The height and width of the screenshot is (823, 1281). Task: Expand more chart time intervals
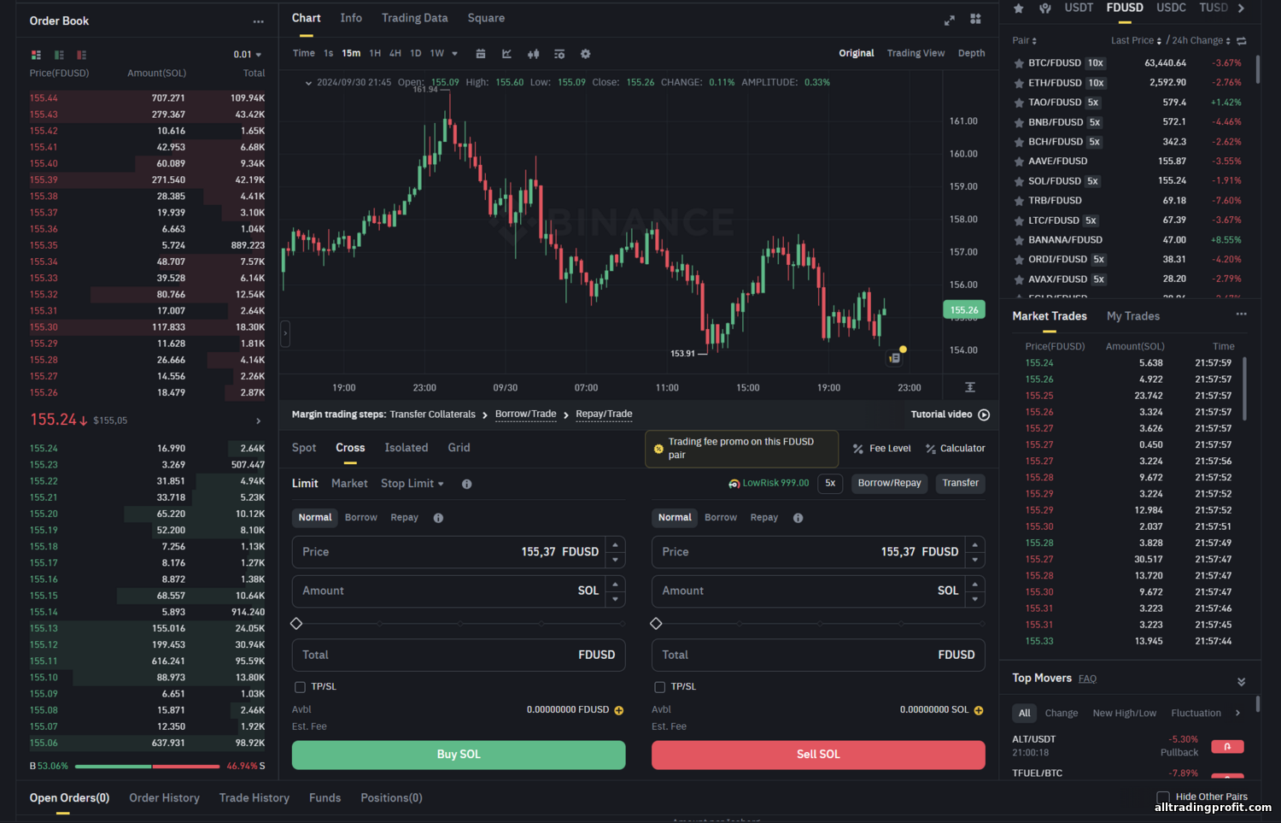454,54
